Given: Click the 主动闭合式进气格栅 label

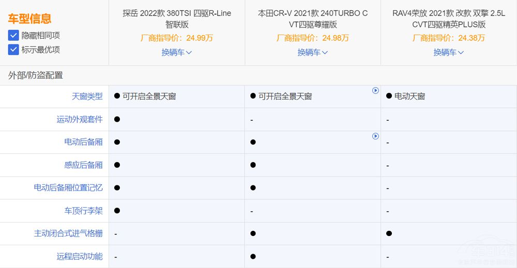Looking at the screenshot, I should [x=68, y=233].
